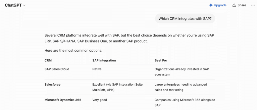Click the 'SAP Integration' column header
Image resolution: width=257 pixels, height=110 pixels.
click(104, 60)
